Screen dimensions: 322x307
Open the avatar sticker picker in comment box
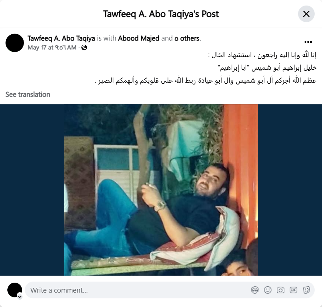point(255,290)
